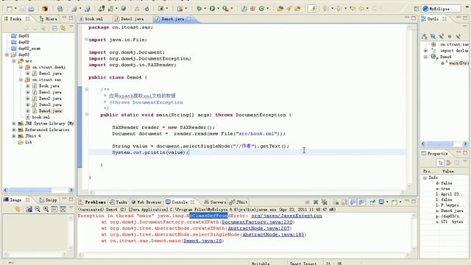
Task: Toggle Link with Editor in Package Explorer
Action: (63, 28)
